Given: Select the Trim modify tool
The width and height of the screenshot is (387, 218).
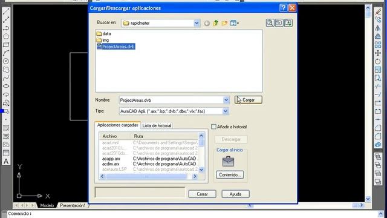Looking at the screenshot, I should coord(378,86).
